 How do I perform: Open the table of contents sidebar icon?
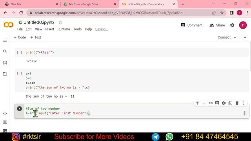(x=5, y=40)
